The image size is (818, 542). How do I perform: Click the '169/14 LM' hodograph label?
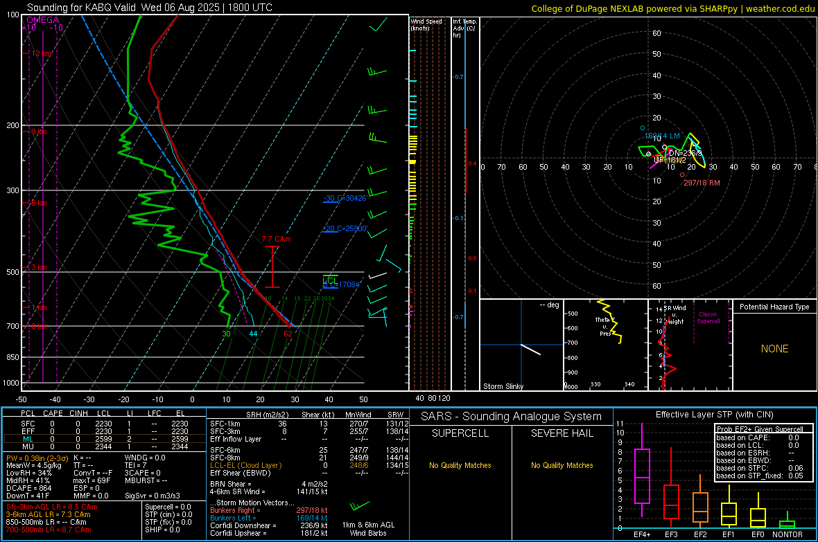pyautogui.click(x=662, y=136)
